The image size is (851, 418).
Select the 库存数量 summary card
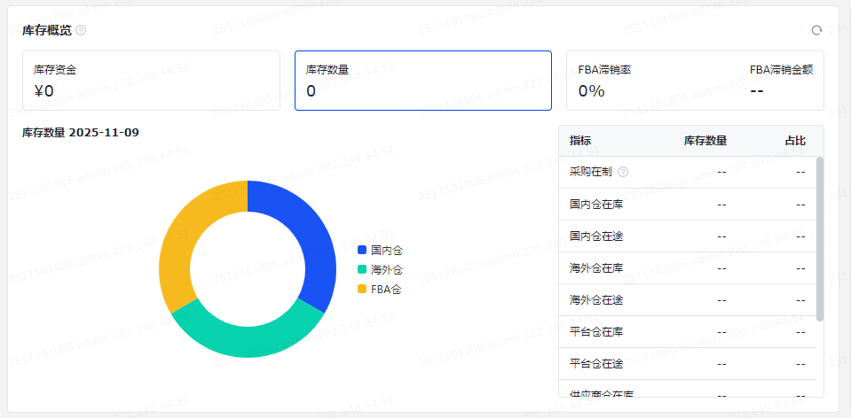tap(422, 81)
